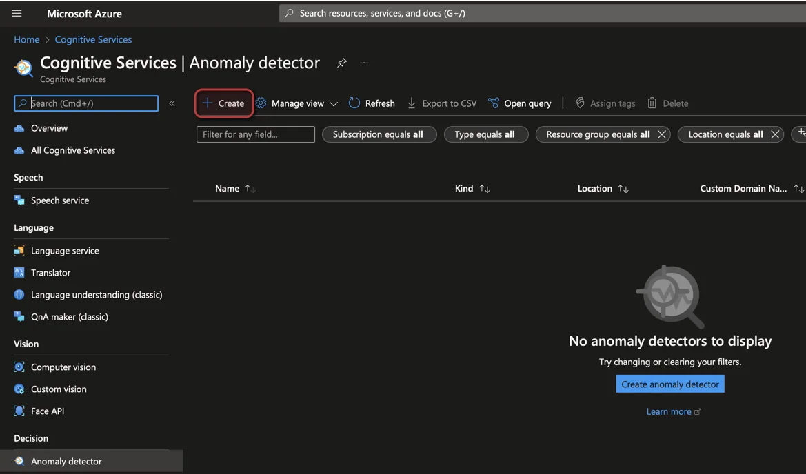Open the Type equals all filter

point(486,134)
